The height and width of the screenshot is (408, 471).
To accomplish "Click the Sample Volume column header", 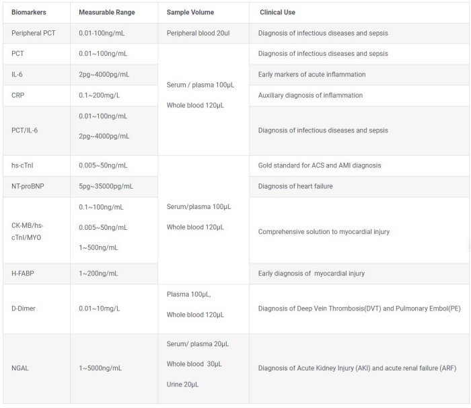I will pyautogui.click(x=190, y=12).
